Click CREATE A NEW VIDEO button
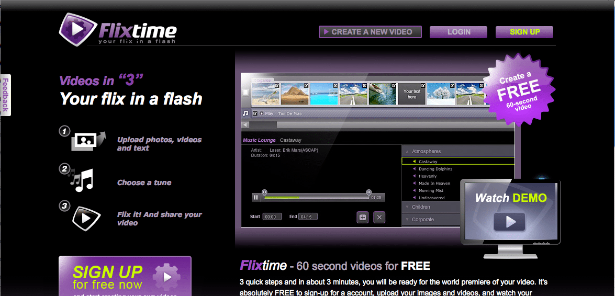 (x=371, y=32)
